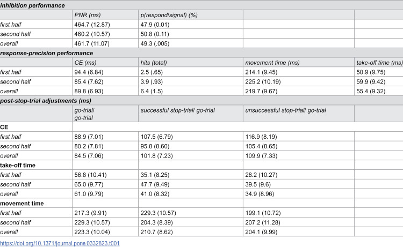
Task: Click the 'post-stop-trial adjustments (ms)' header
Action: [x=46, y=101]
